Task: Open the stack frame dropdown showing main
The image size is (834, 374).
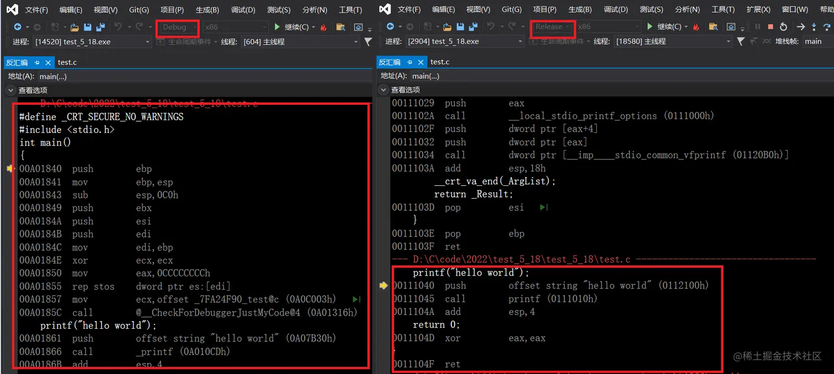Action: (x=817, y=41)
